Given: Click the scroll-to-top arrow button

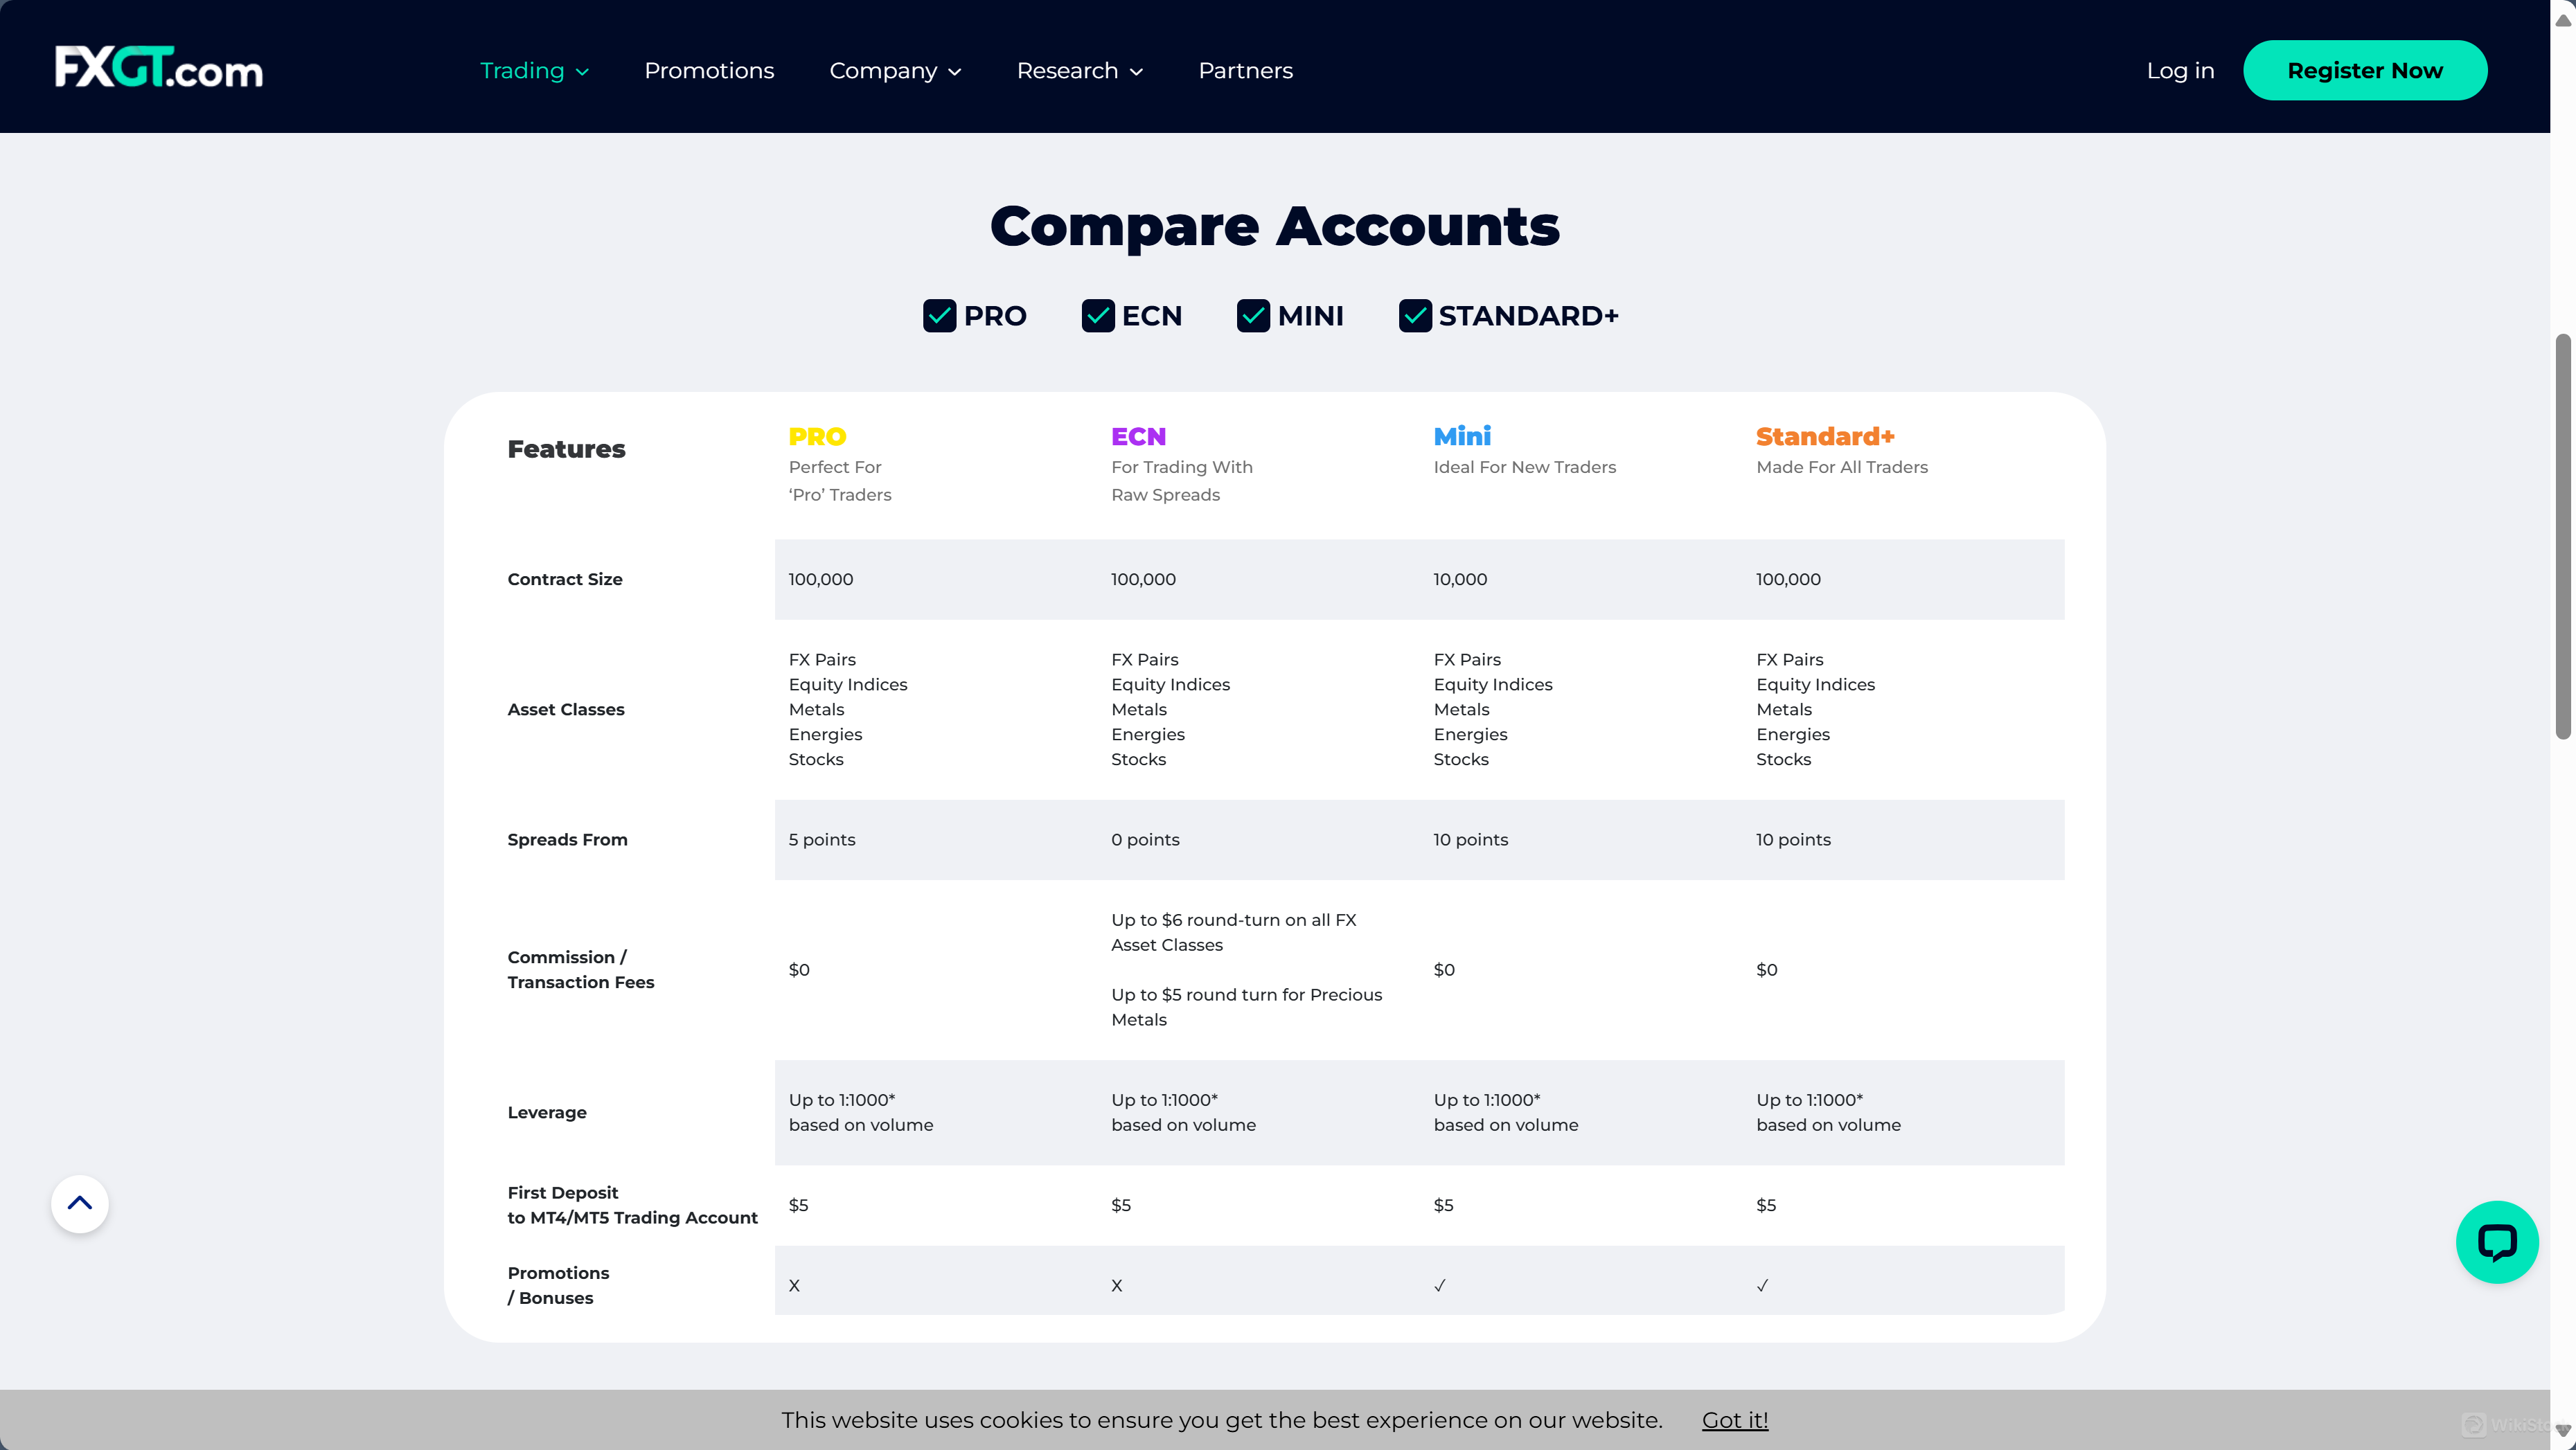Looking at the screenshot, I should pyautogui.click(x=79, y=1203).
